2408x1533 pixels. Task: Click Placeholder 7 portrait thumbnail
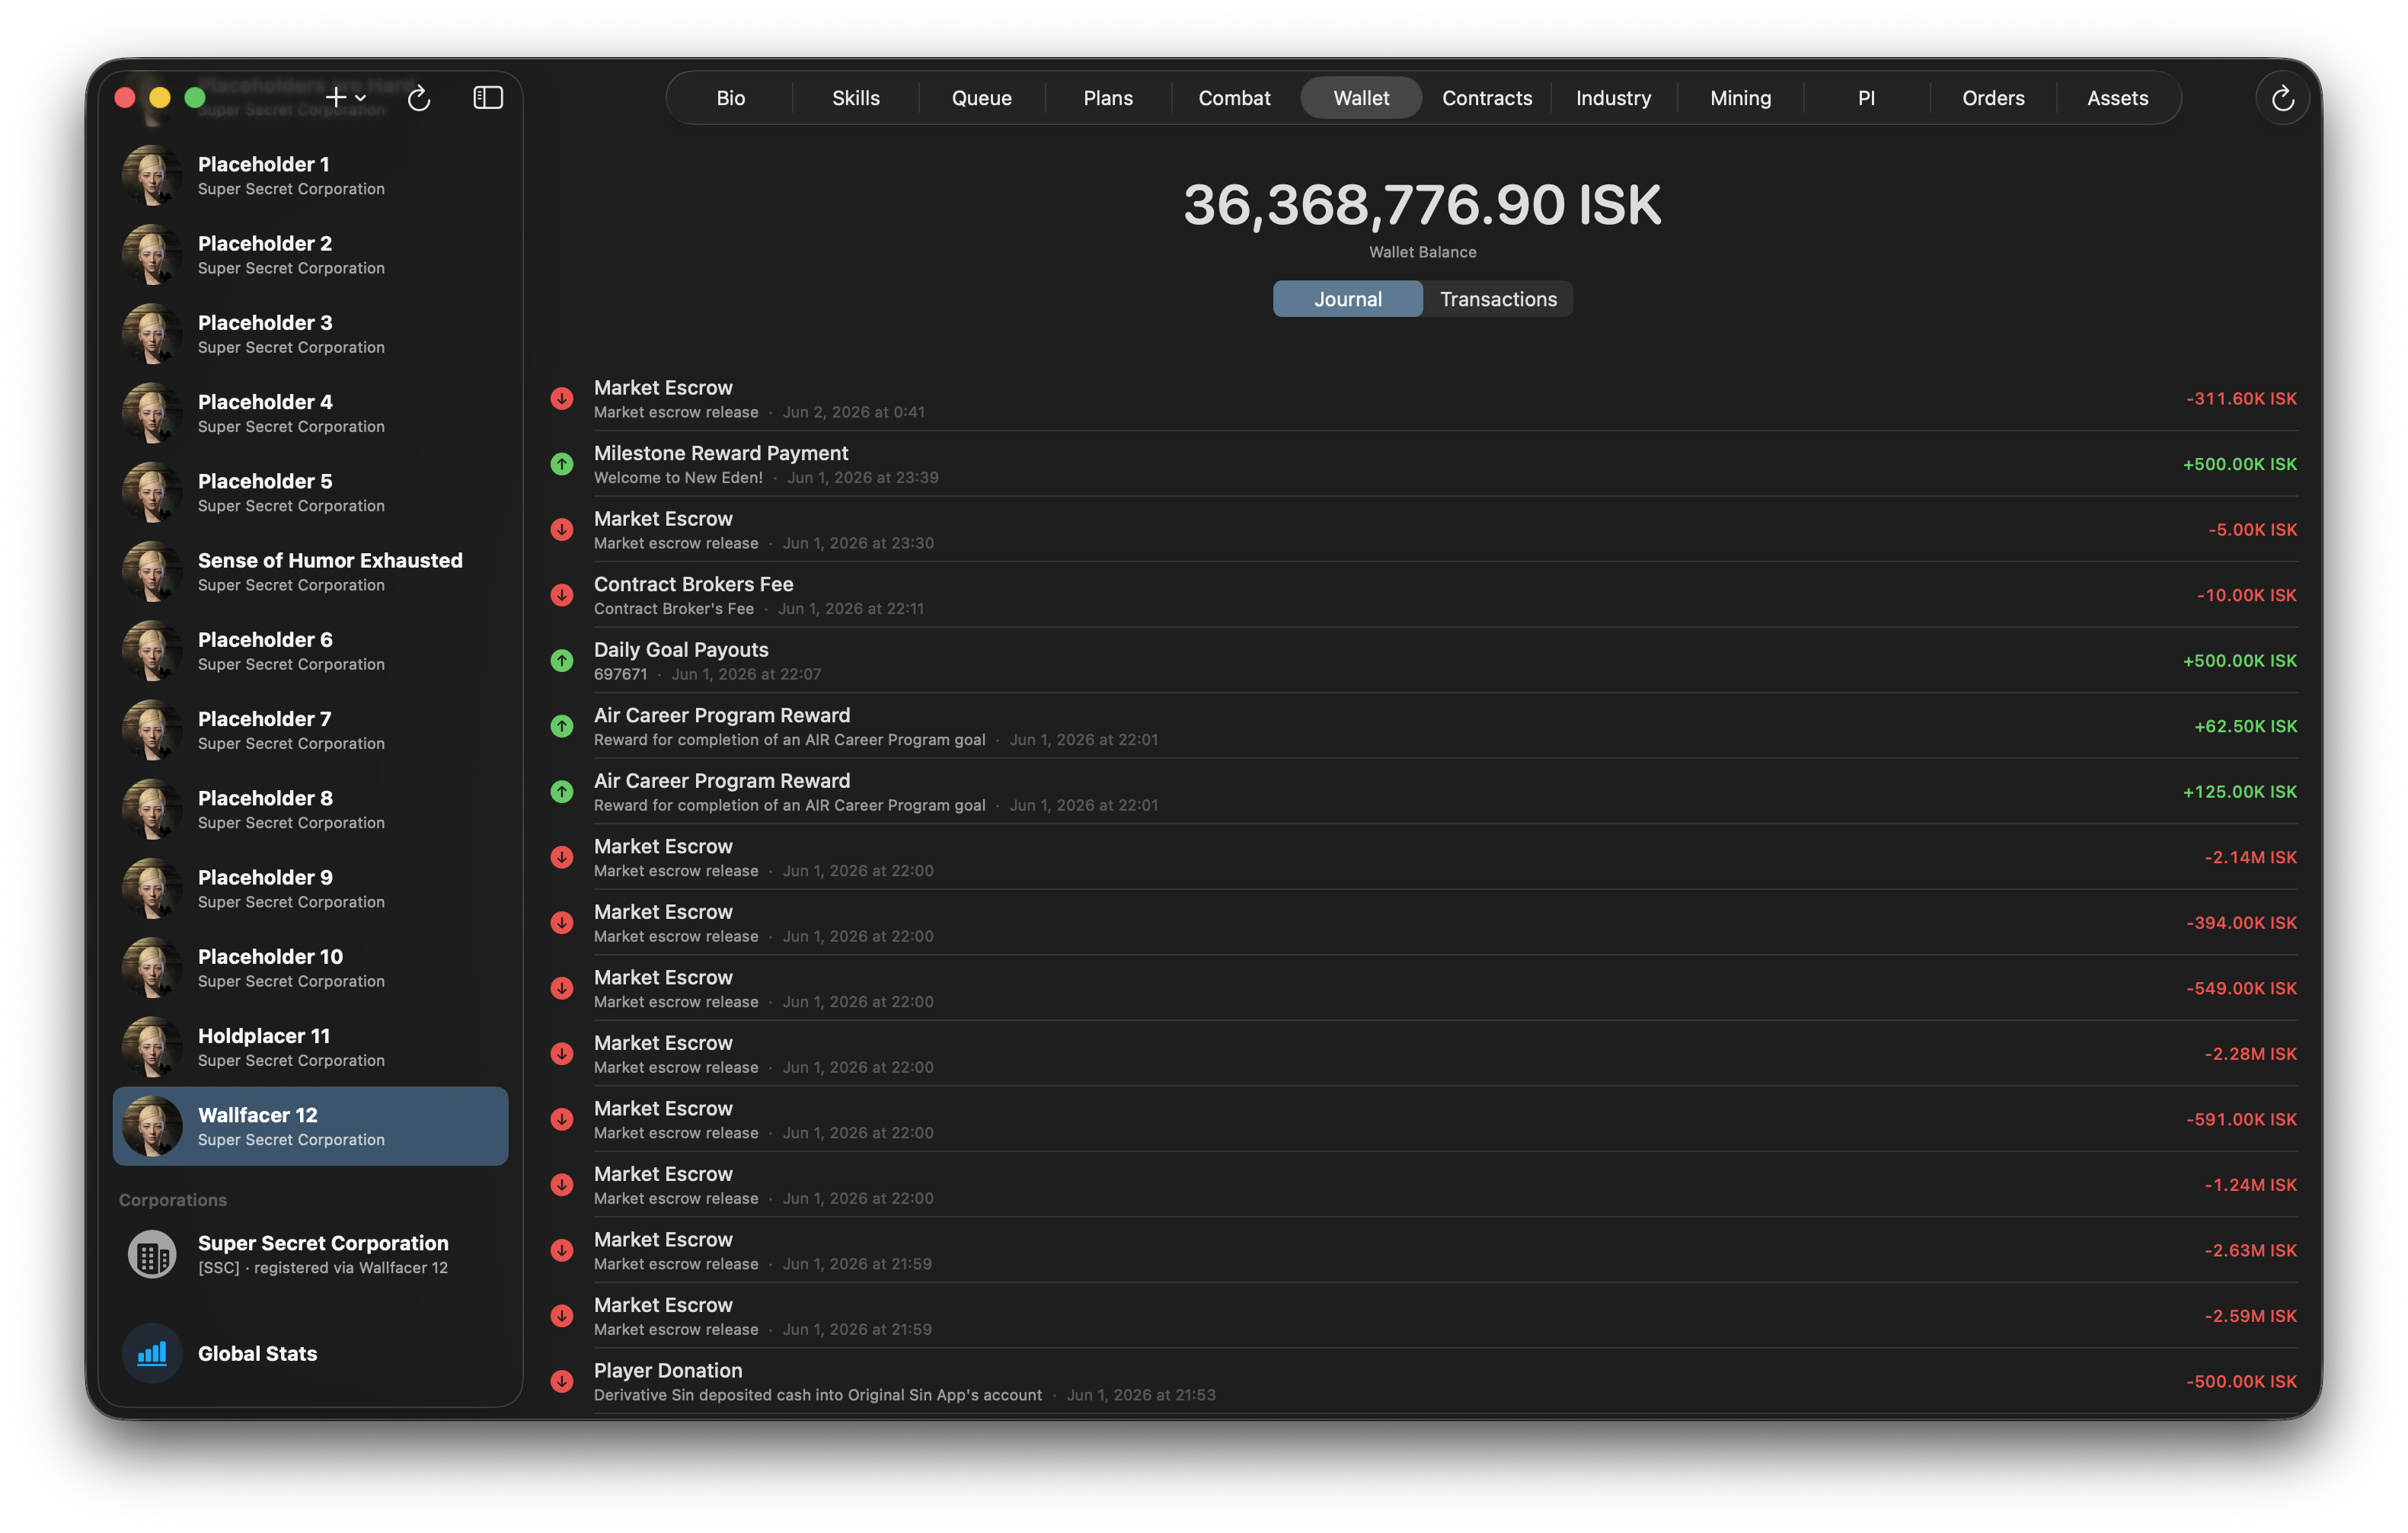coord(152,729)
